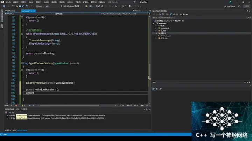This screenshot has height=141, width=252.
Task: Open the Output tab in the bottom panel
Action: click(14, 131)
